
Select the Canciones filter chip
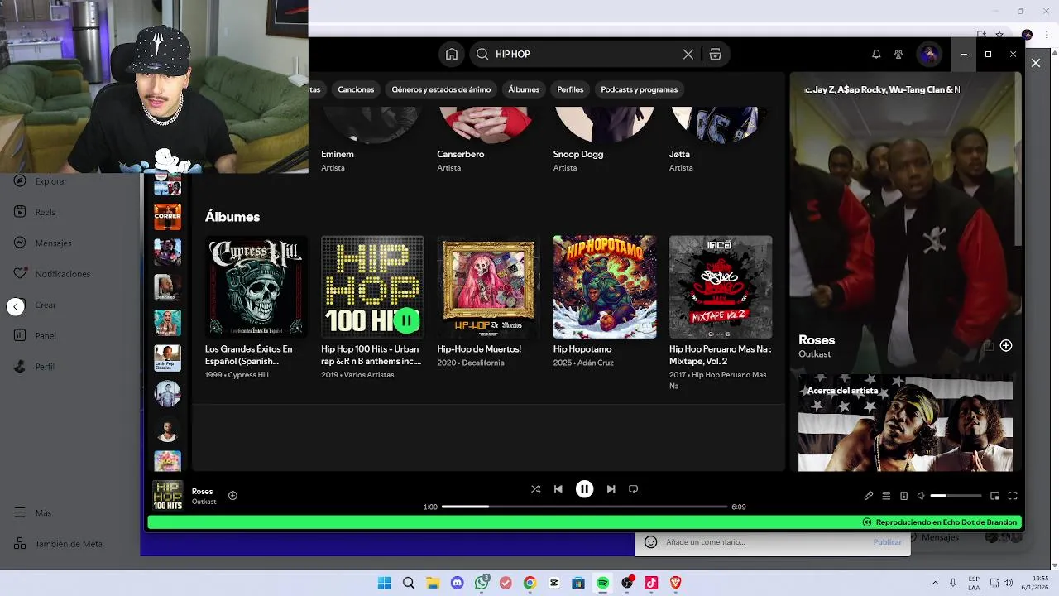click(356, 89)
